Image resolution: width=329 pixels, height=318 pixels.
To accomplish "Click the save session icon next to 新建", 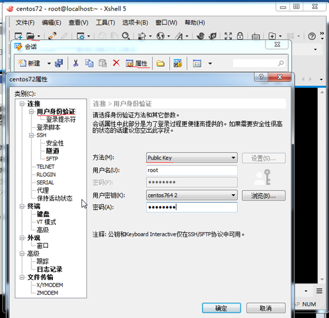I will coord(59,63).
